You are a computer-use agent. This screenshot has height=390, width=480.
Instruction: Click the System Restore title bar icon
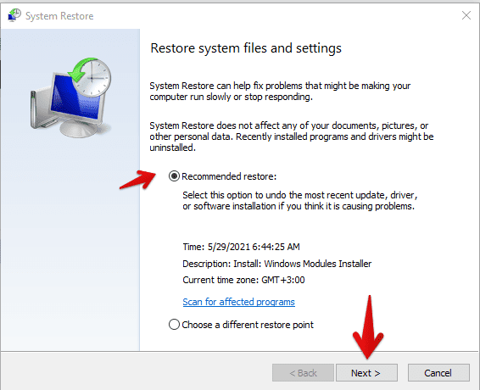click(14, 15)
